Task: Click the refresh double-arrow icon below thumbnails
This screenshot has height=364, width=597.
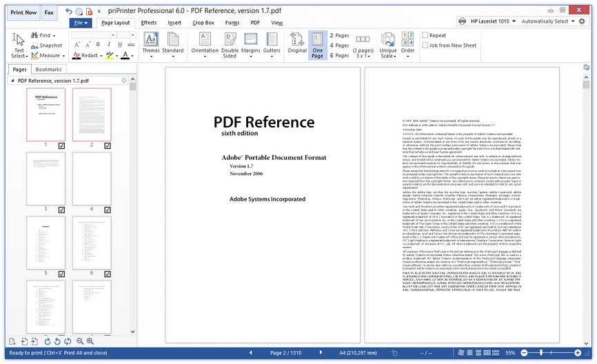Action: click(68, 341)
